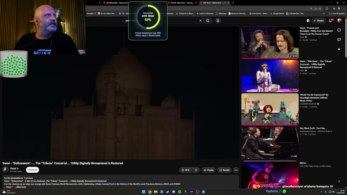Open the YouTube notifications bell

coord(330,21)
